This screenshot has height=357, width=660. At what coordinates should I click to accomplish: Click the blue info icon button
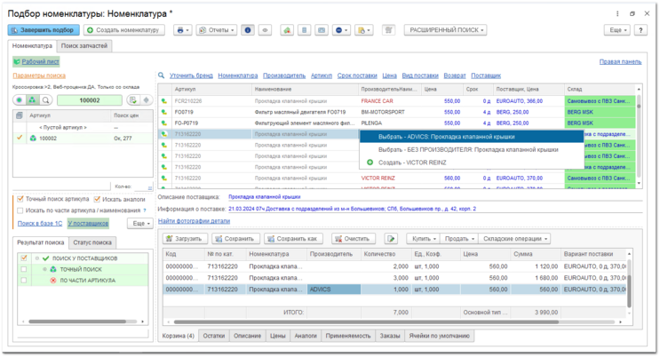(x=248, y=30)
